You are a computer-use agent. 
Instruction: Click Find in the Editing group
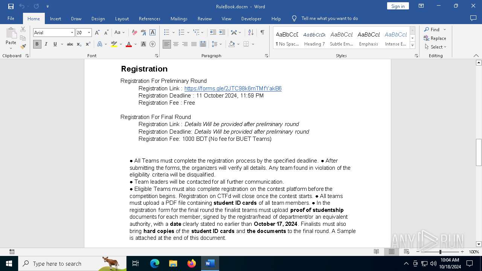point(432,29)
